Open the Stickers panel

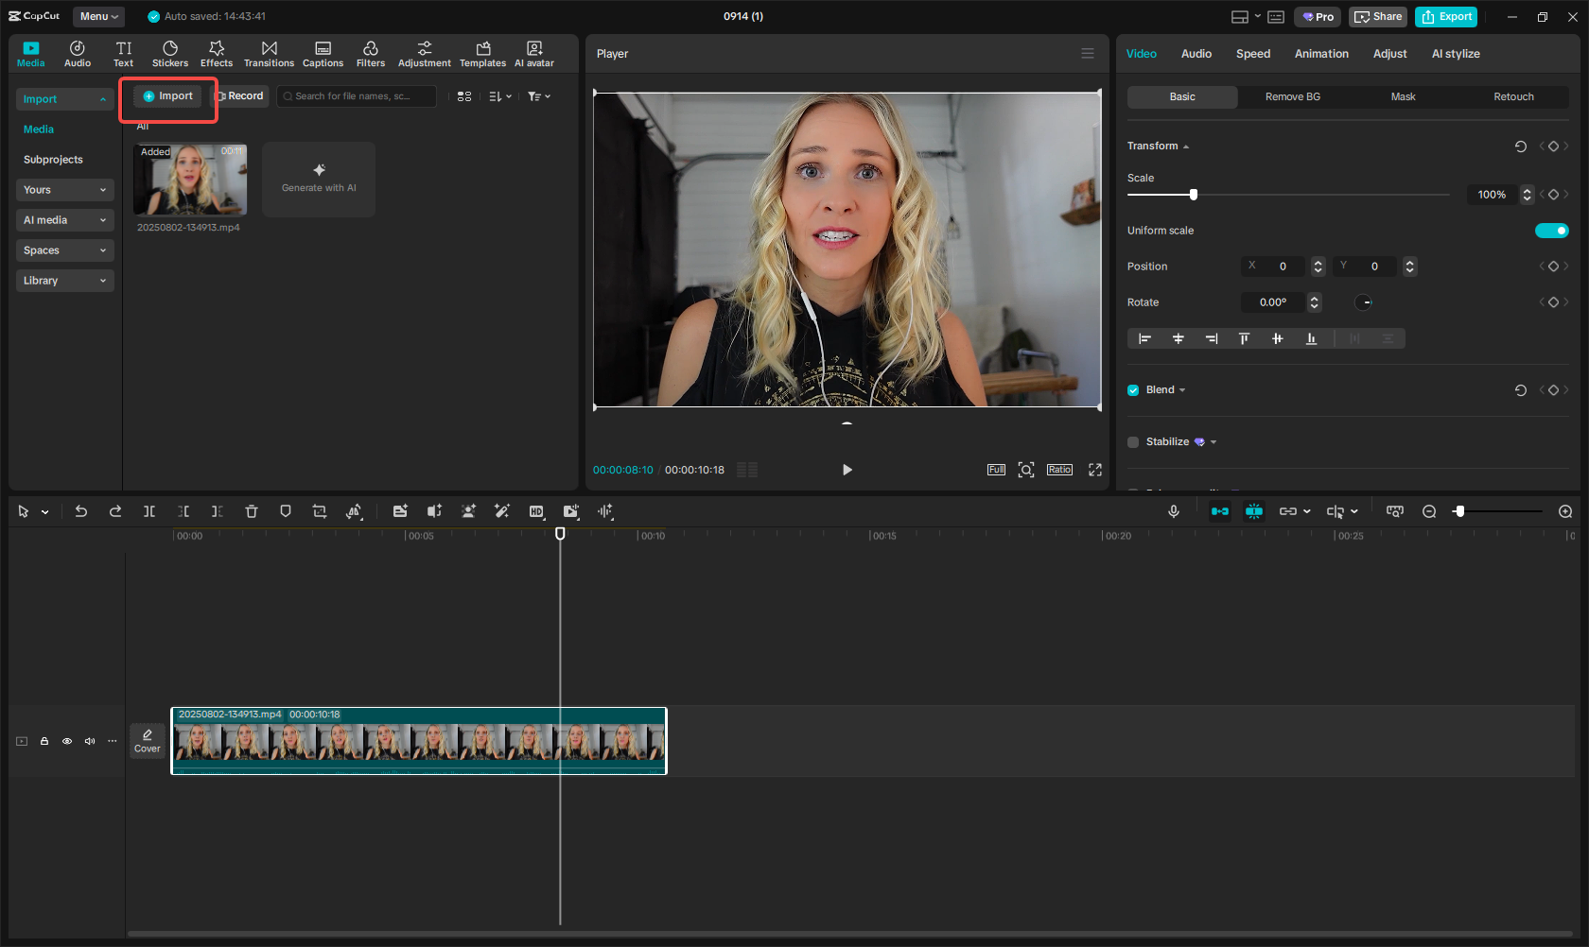(x=170, y=53)
